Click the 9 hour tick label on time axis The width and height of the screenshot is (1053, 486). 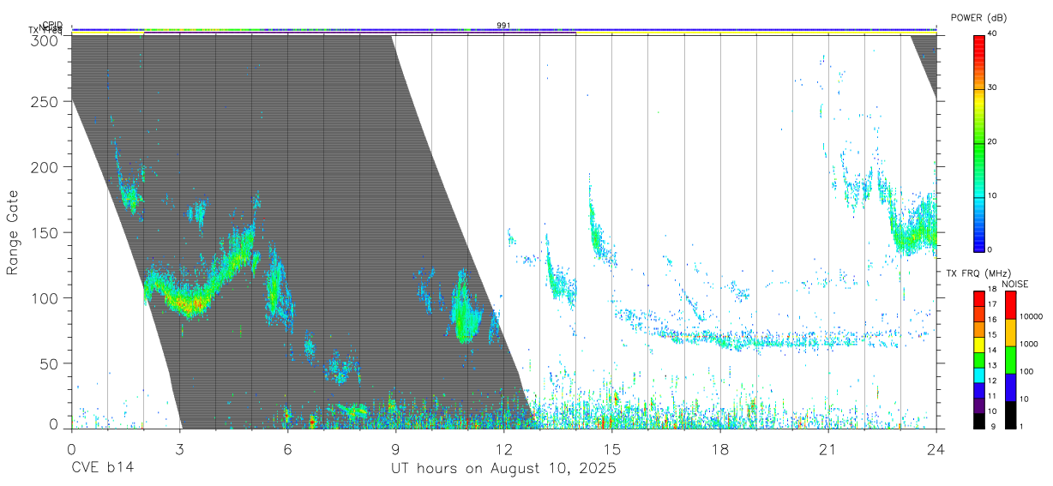(x=395, y=449)
